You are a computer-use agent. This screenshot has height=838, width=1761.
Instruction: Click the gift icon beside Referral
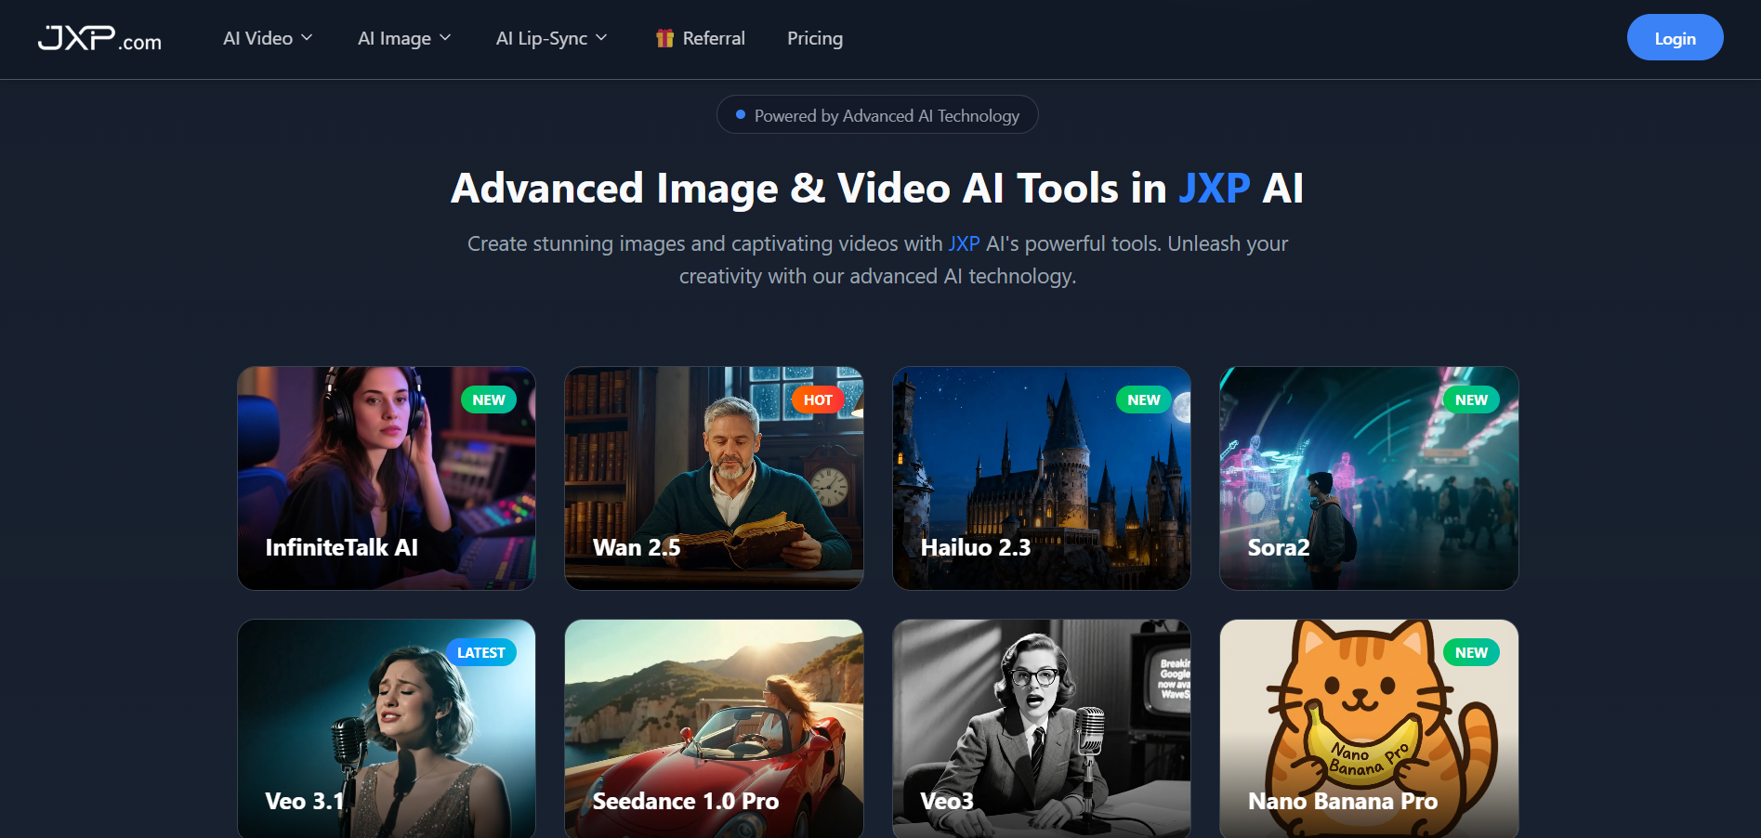[x=664, y=38]
